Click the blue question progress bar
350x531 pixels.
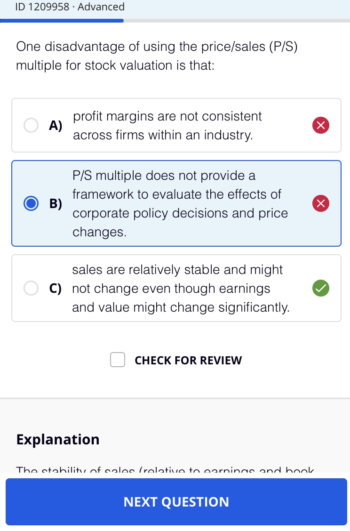pos(62,21)
